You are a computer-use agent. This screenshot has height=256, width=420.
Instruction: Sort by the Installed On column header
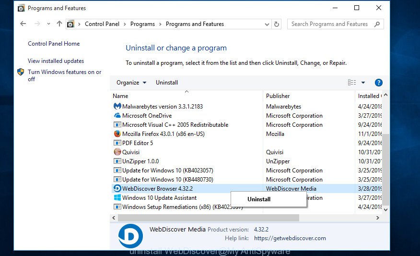point(369,96)
